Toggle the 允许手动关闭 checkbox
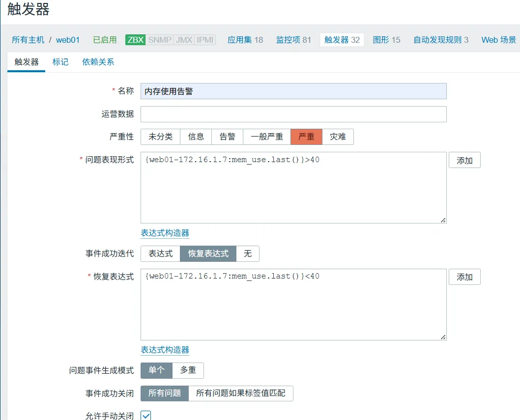 coord(146,416)
